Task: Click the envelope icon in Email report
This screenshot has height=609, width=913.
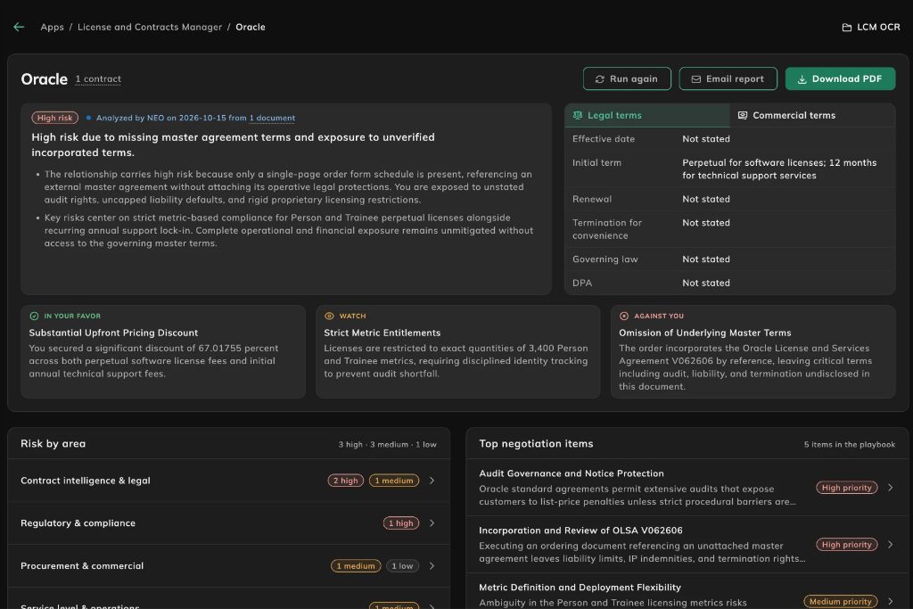Action: [x=695, y=79]
